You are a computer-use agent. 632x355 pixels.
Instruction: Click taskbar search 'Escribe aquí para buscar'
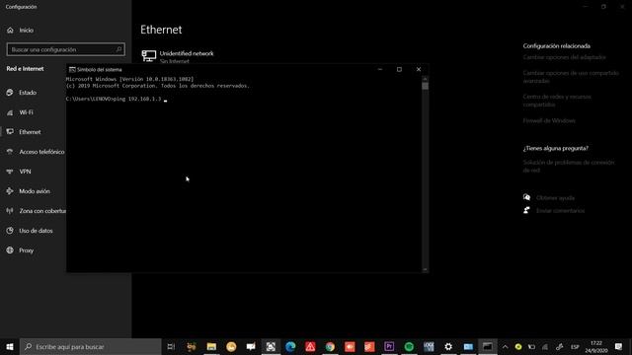tap(90, 346)
